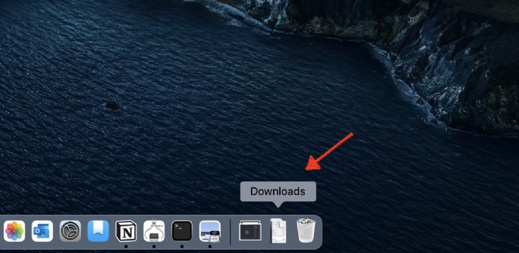Open the Trash
This screenshot has height=253, width=519.
tap(306, 230)
